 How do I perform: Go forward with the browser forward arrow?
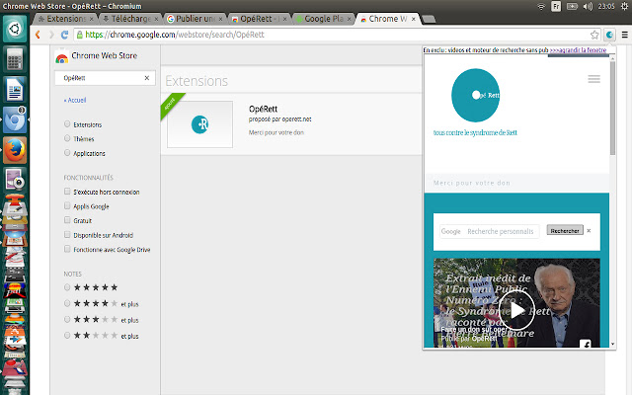(x=51, y=35)
